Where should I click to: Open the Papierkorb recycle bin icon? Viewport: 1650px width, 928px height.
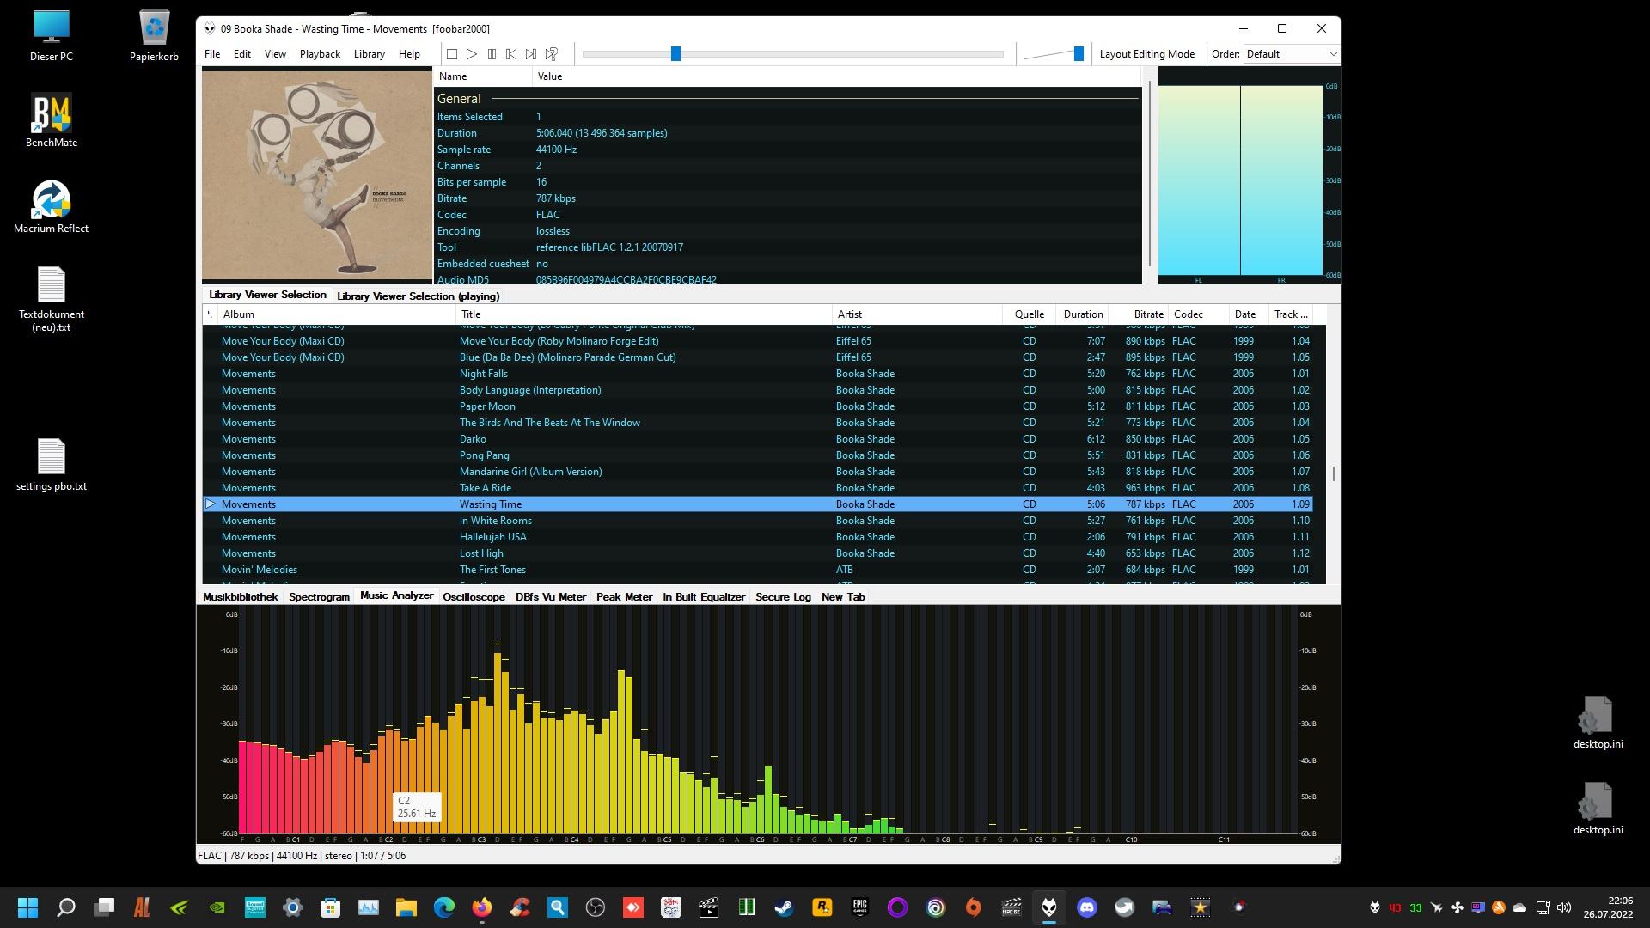(x=154, y=35)
